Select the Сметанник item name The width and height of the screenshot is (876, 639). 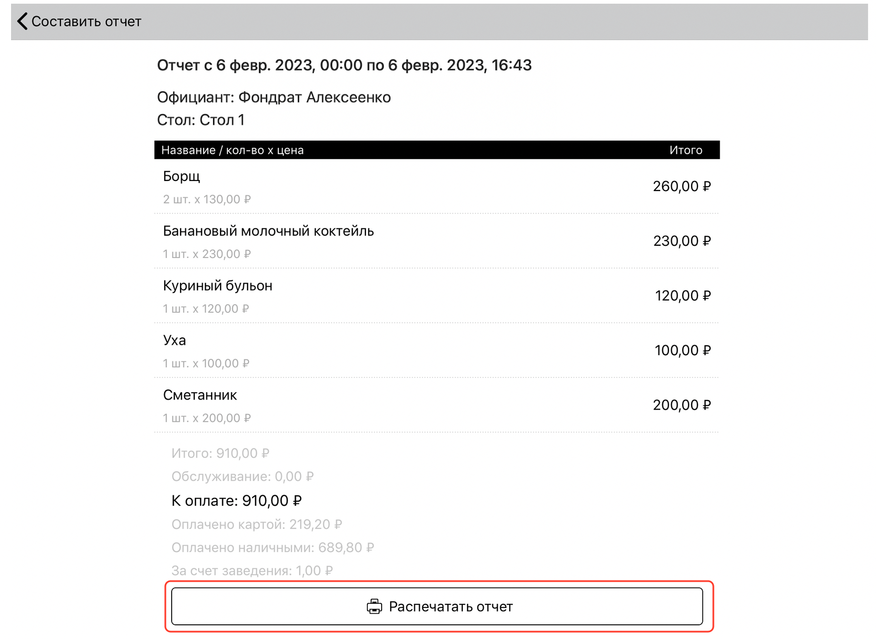pos(200,395)
